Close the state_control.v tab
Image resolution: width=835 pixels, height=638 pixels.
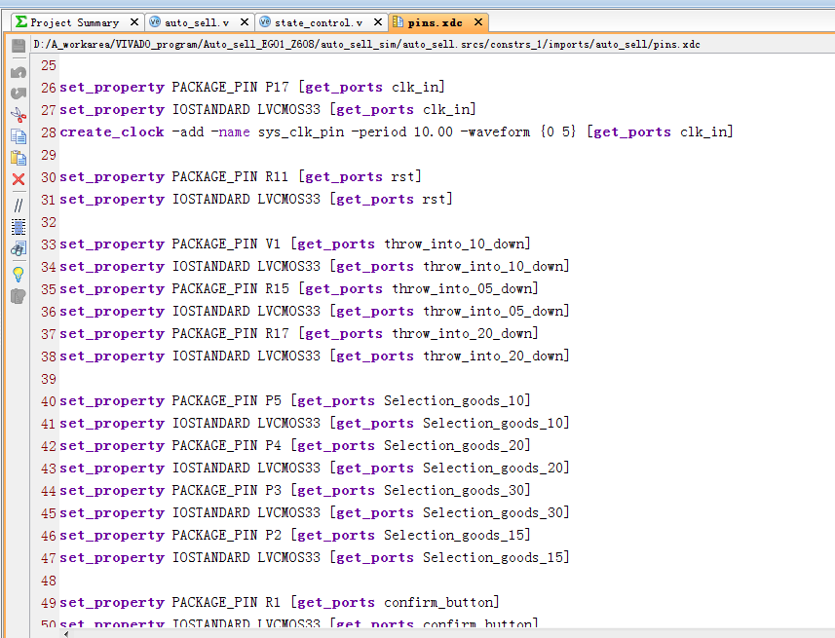tap(378, 21)
